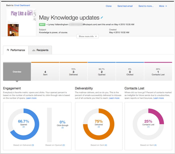Click Send test email
175x154 pixels.
125,6
